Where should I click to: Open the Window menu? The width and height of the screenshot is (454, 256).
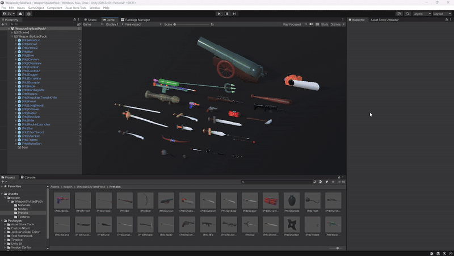click(95, 8)
